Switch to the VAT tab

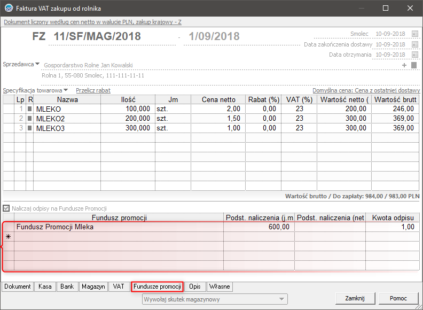pos(119,286)
